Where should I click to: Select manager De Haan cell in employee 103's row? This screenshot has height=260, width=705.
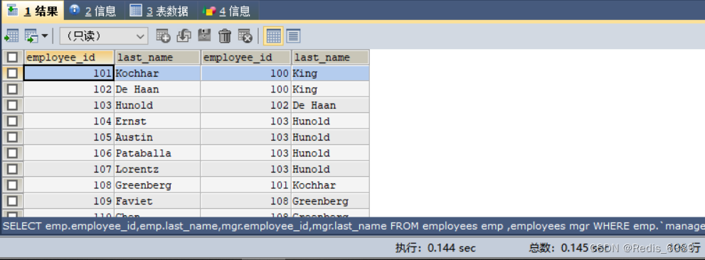pos(330,106)
